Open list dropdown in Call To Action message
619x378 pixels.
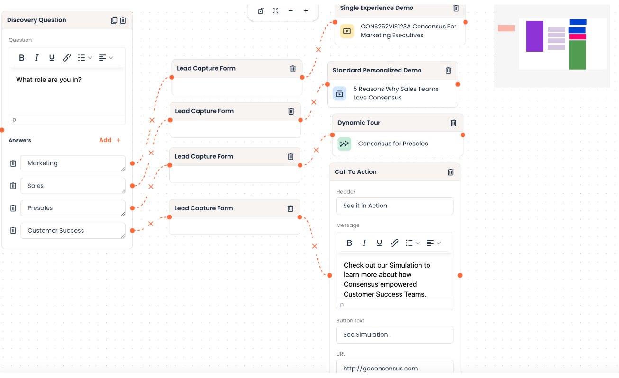click(x=412, y=243)
